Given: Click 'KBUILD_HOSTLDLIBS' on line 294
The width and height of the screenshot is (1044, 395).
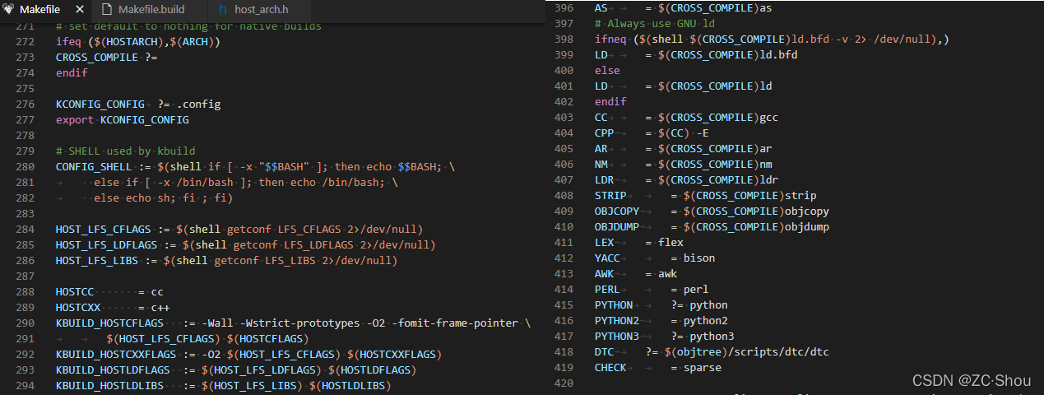Looking at the screenshot, I should point(109,385).
